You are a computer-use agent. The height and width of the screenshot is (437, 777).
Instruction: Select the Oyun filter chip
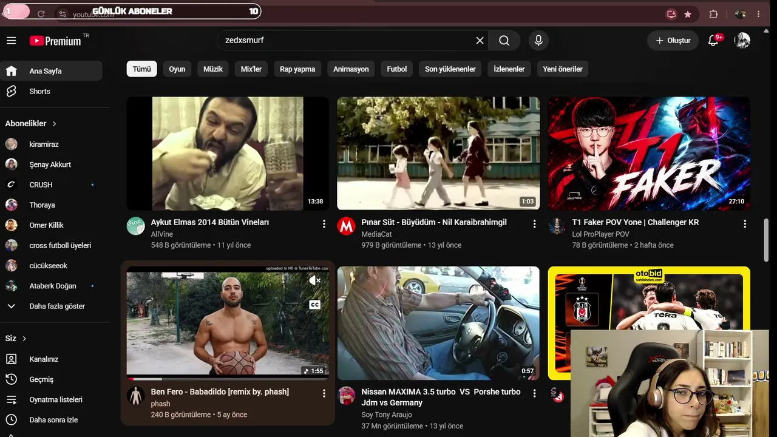pos(177,69)
